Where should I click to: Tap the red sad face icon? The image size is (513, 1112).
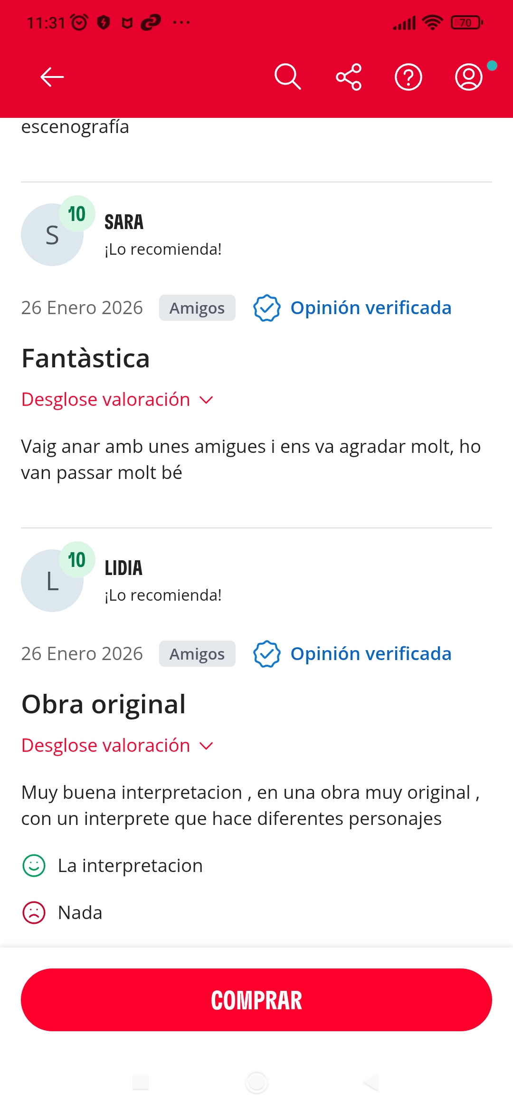pos(34,913)
